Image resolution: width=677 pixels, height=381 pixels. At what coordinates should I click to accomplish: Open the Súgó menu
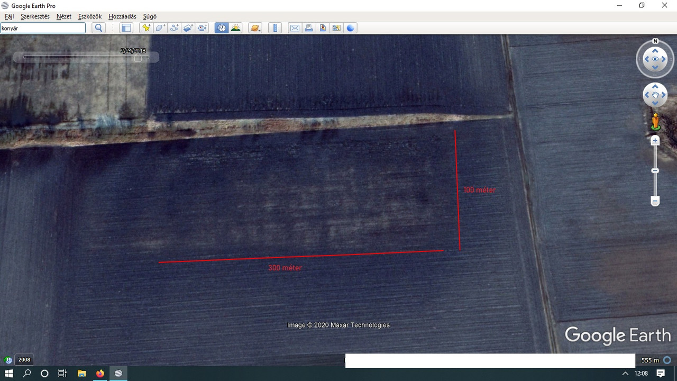coord(150,16)
